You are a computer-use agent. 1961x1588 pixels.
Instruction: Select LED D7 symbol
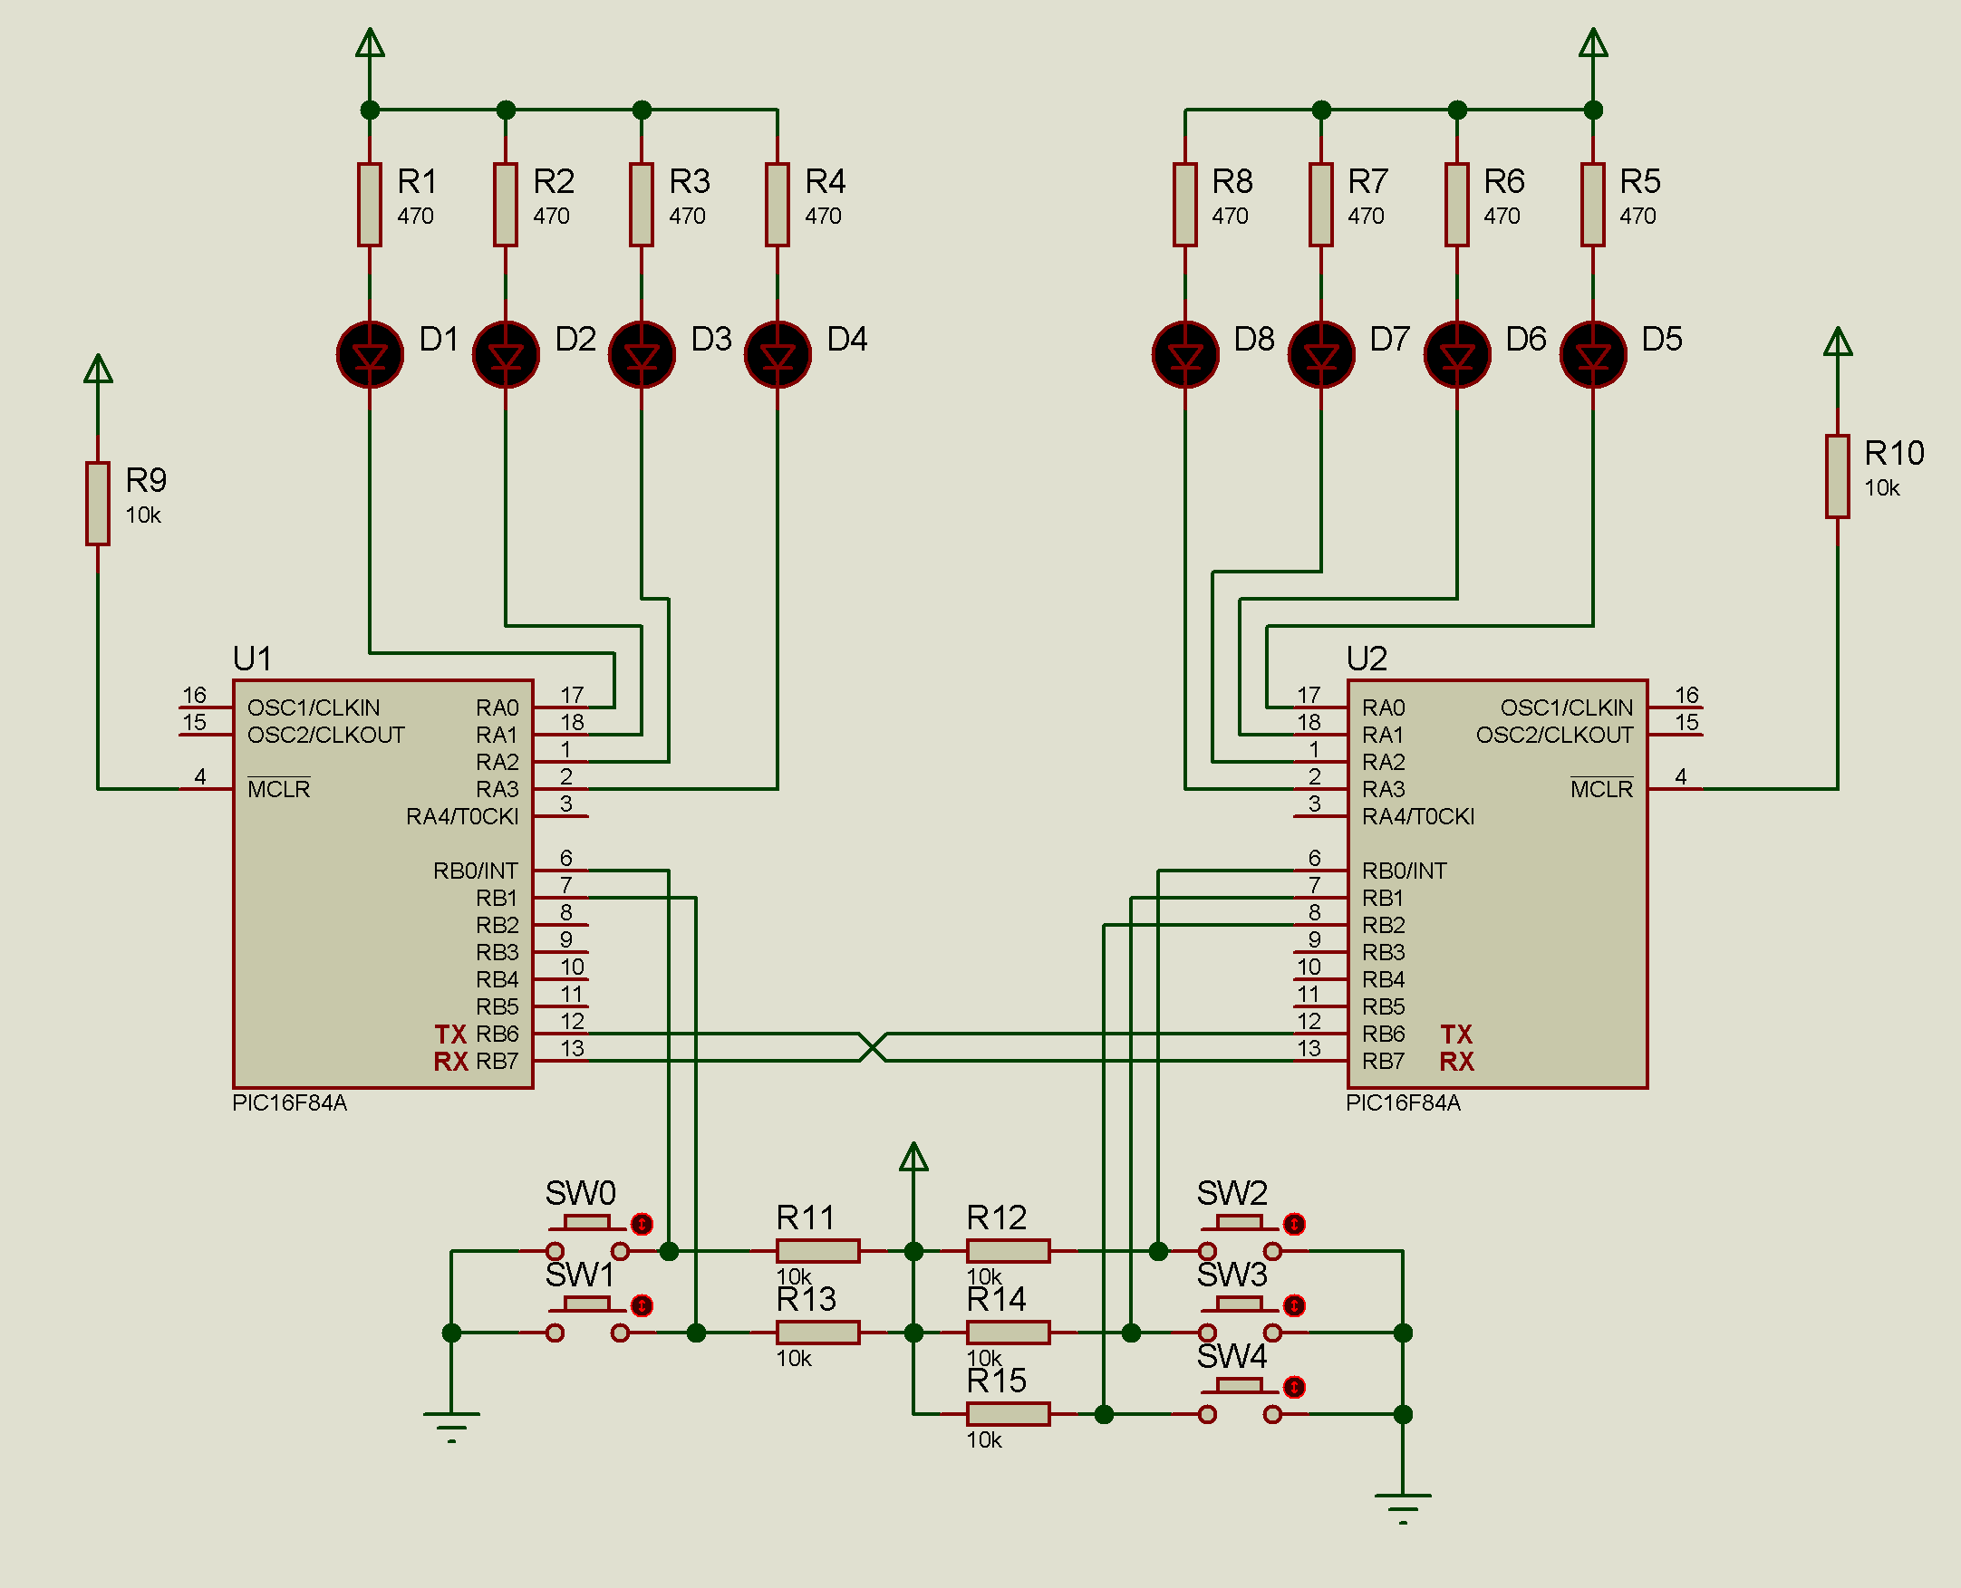pos(1320,354)
